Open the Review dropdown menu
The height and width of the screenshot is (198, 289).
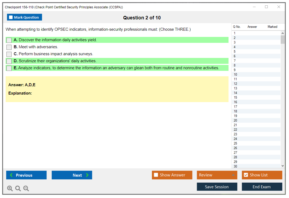coord(217,175)
